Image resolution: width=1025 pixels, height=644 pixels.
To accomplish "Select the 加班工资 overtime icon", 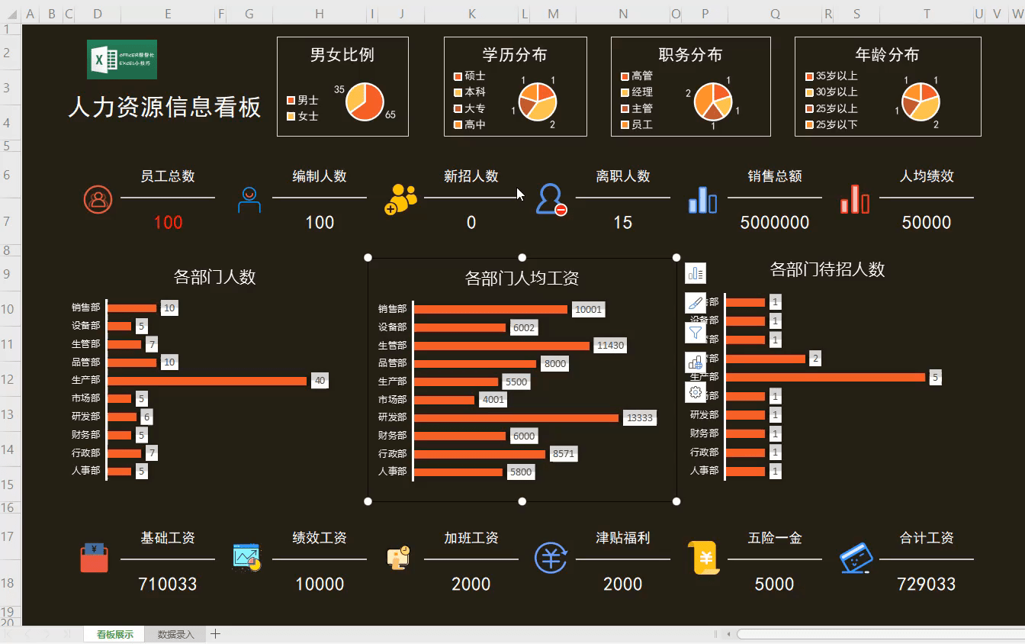I will [398, 559].
